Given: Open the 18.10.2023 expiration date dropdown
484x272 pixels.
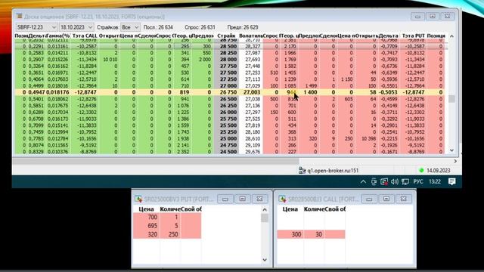Looking at the screenshot, I should [x=76, y=27].
